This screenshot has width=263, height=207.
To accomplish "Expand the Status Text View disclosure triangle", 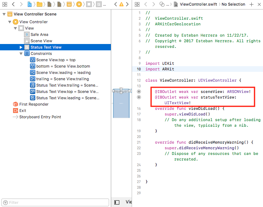I will (21, 47).
